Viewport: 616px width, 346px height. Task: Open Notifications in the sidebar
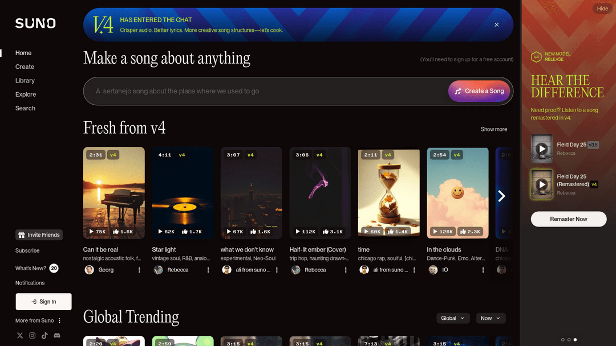click(x=30, y=283)
